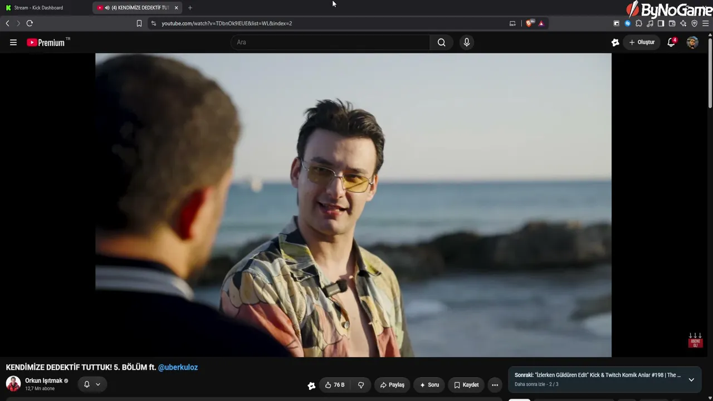The image size is (713, 401).
Task: Open the browser main hamburger menu
Action: (x=705, y=23)
